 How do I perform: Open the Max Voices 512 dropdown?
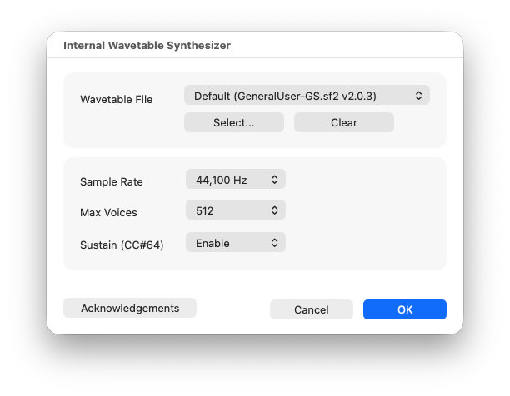[x=236, y=210]
